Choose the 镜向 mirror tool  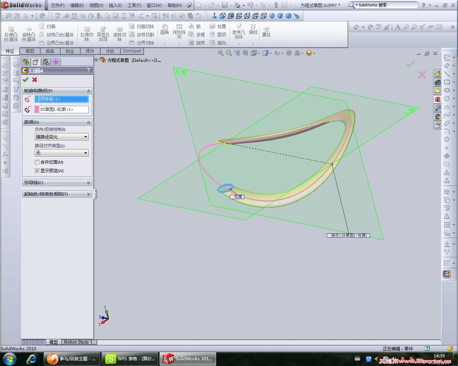[218, 43]
